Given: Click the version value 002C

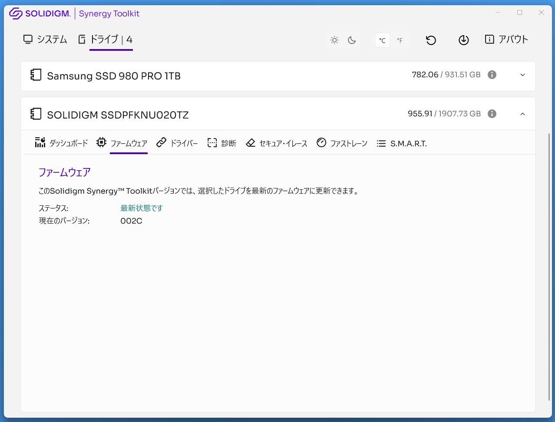Looking at the screenshot, I should click(131, 221).
